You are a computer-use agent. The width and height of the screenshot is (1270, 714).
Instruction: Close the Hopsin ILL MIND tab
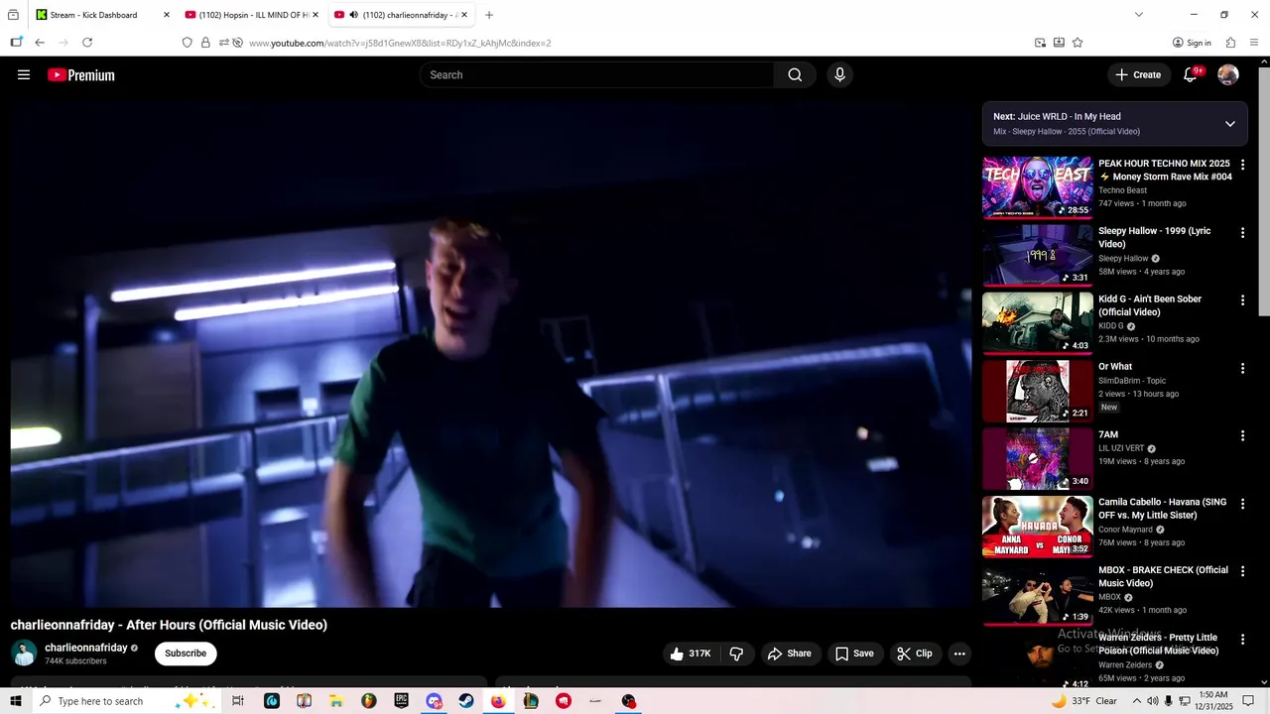pos(316,15)
